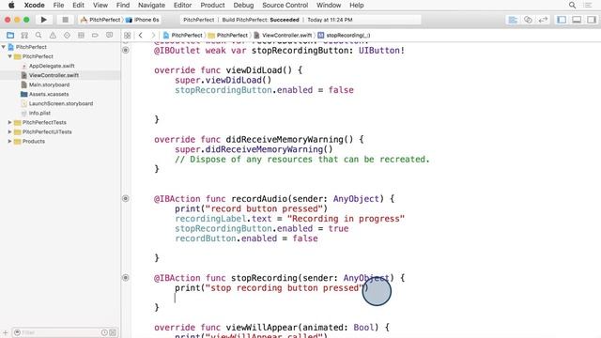Screen dimensions: 601x338
Task: Click PitchPerfect folder in jump bar
Action: coord(228,36)
